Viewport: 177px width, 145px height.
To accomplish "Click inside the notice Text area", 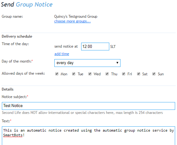I will point(89,136).
